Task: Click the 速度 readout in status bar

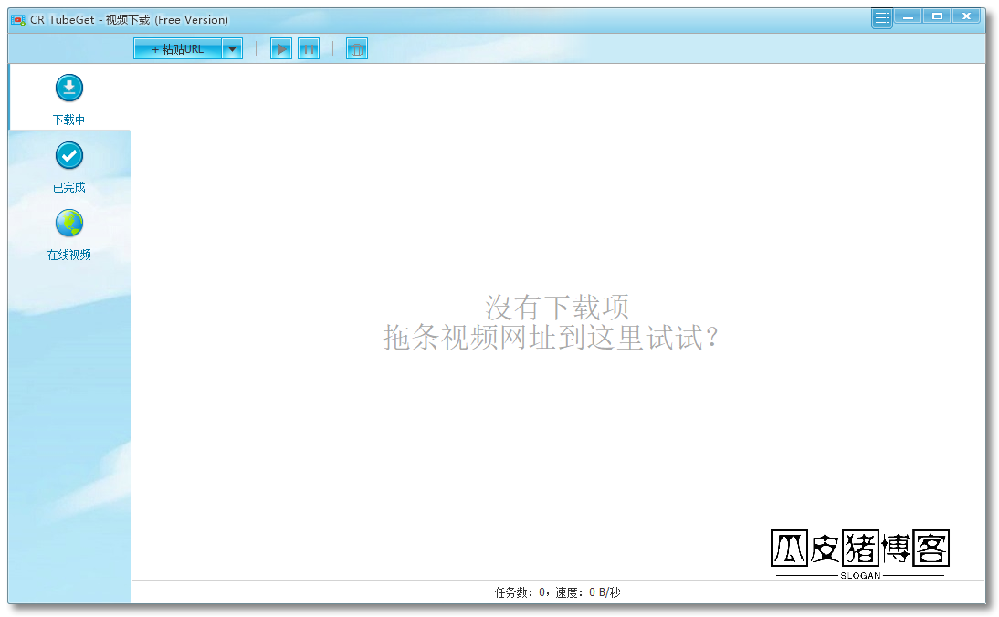Action: click(588, 592)
